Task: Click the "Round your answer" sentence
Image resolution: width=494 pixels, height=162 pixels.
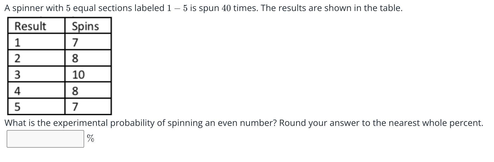Action: tap(381, 123)
